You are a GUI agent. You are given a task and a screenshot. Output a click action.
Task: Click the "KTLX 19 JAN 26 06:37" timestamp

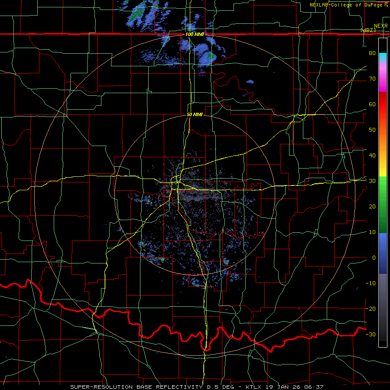tap(285, 387)
